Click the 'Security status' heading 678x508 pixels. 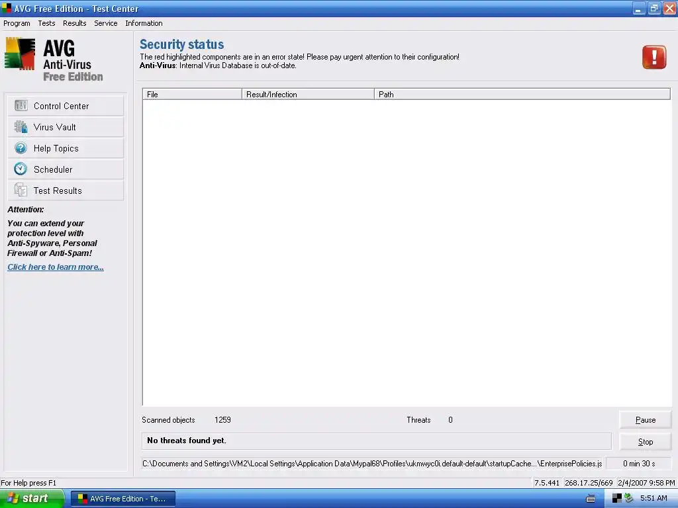pos(181,44)
